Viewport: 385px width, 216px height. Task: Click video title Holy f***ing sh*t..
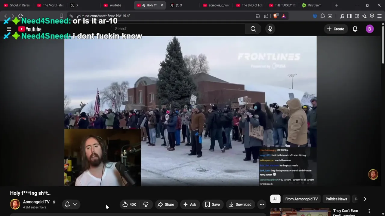coord(30,193)
